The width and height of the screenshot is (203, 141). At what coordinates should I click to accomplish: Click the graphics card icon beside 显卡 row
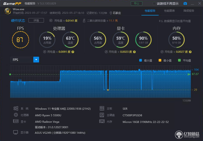16,121
